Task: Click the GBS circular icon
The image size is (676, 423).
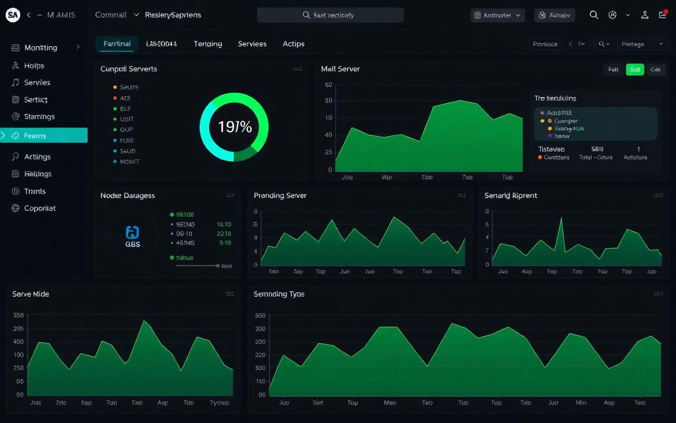Action: [133, 236]
